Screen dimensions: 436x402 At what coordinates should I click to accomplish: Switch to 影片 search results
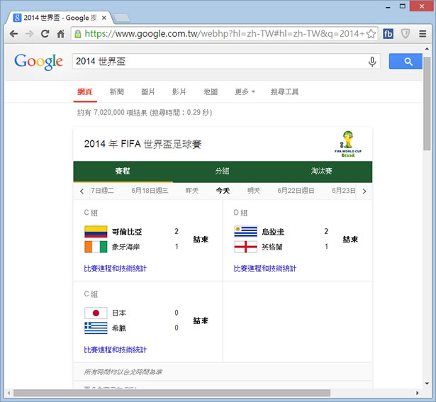pos(179,91)
